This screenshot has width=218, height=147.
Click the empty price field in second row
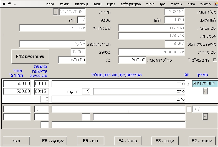click(x=17, y=109)
